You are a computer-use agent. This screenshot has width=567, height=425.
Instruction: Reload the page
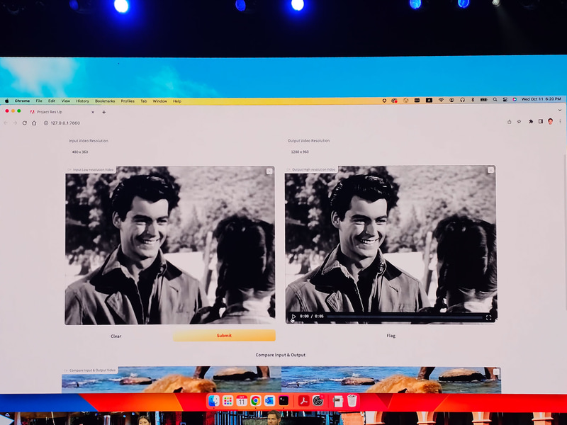(x=25, y=123)
